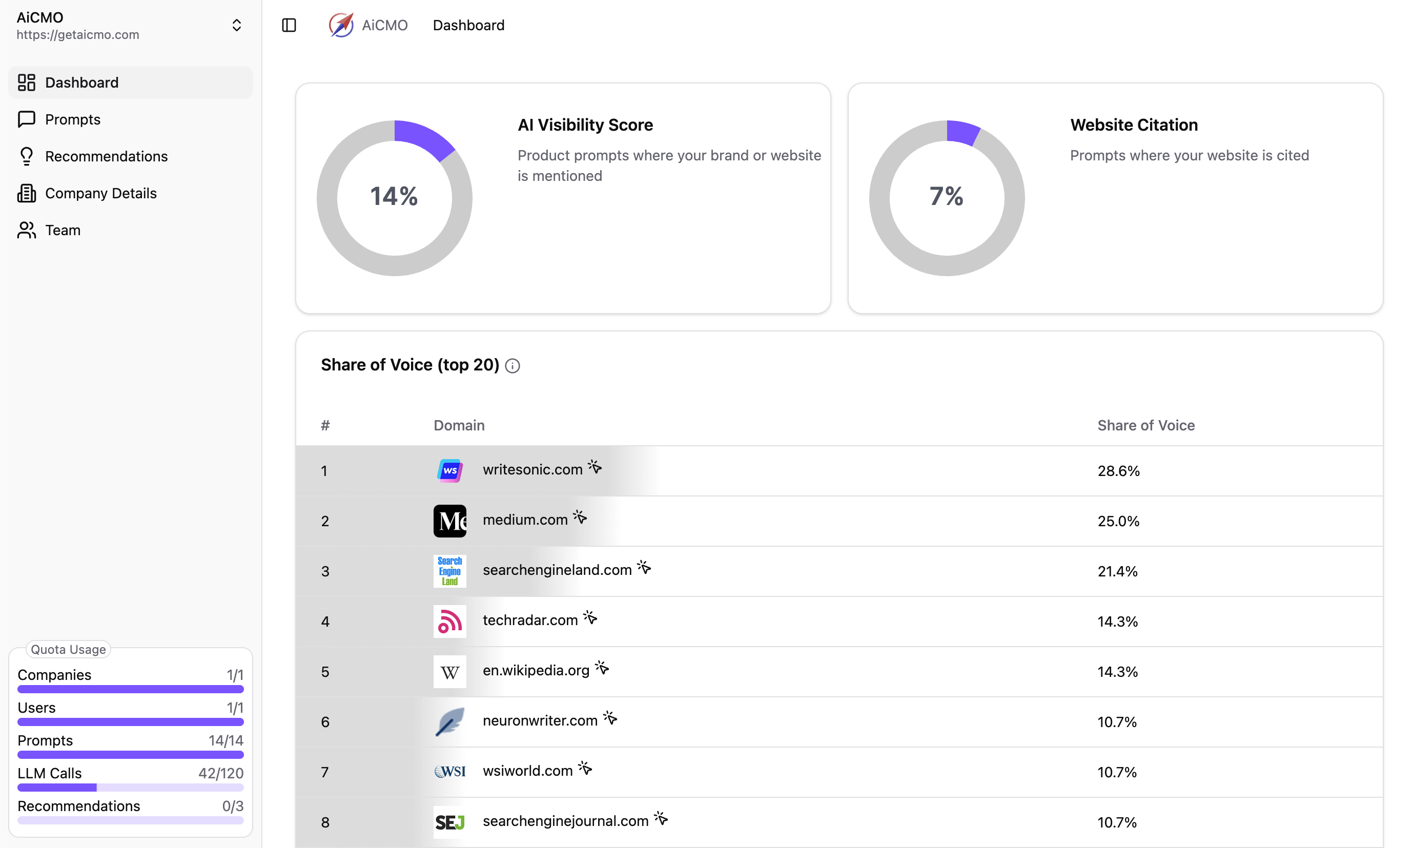Click the Website Citation heading
Screen dimensions: 1413x848
(x=1134, y=125)
